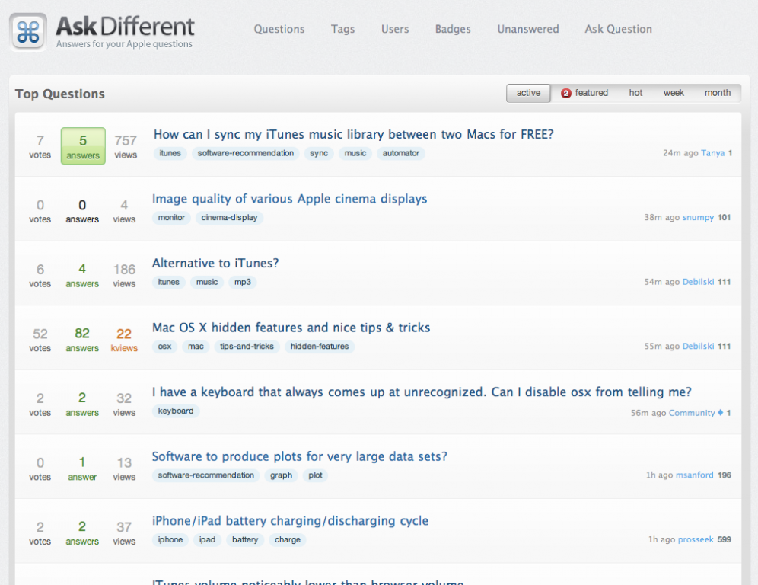Open the unrecognized keyboard question
Image resolution: width=758 pixels, height=585 pixels.
pos(422,392)
